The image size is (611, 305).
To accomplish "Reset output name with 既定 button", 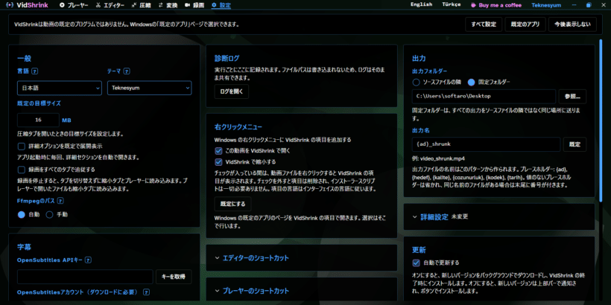I will [x=574, y=144].
